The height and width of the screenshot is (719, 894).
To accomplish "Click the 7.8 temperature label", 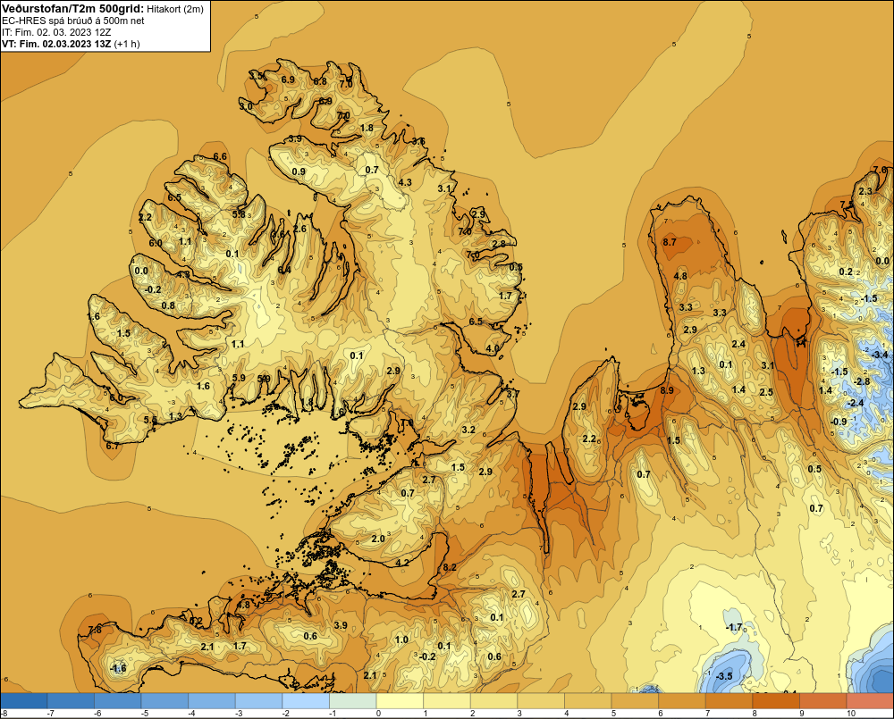I will 95,630.
